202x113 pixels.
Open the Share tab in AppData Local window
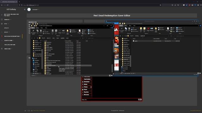point(42,28)
